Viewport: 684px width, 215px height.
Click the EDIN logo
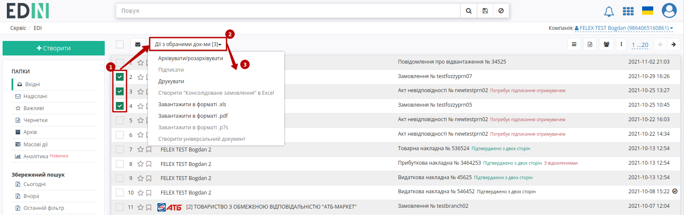tap(28, 11)
